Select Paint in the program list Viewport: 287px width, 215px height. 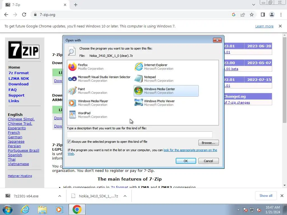100,91
